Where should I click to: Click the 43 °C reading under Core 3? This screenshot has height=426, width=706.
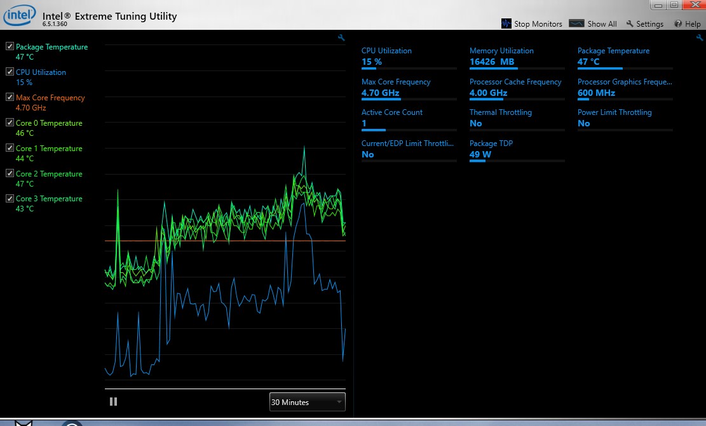tap(25, 209)
